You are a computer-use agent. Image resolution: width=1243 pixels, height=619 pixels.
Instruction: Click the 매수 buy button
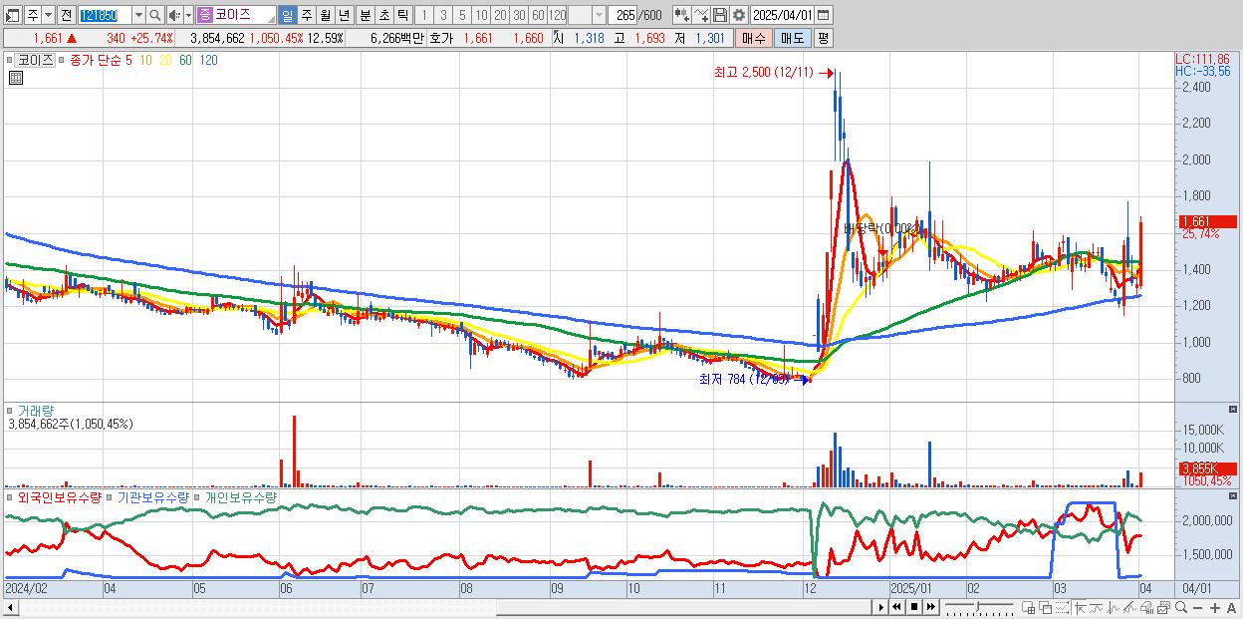(x=754, y=38)
